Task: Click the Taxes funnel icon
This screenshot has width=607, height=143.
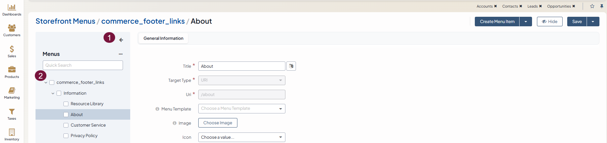Action: (12, 112)
